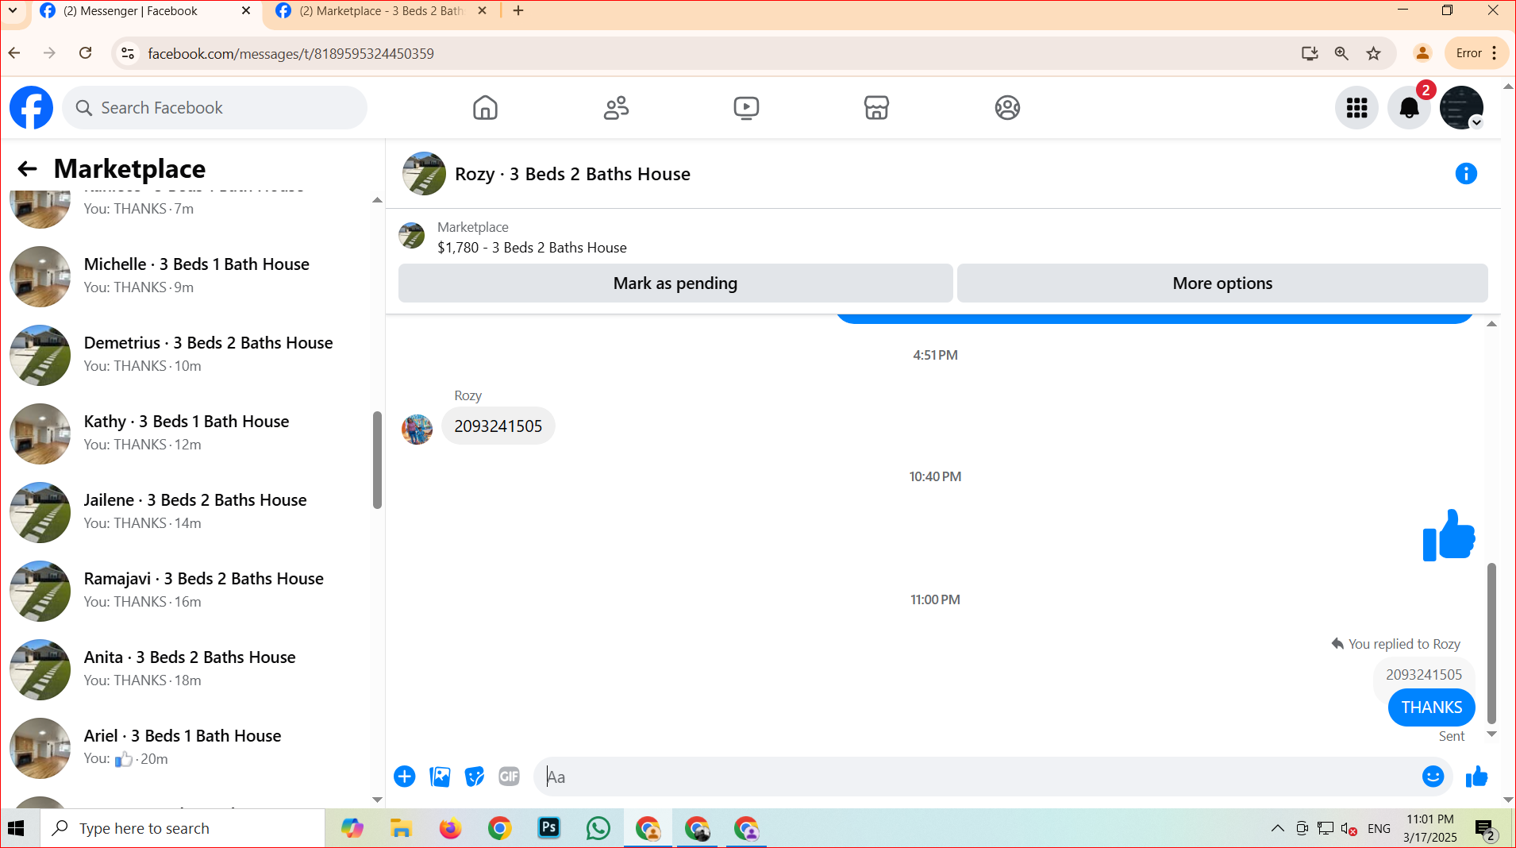Open Firefox from the taskbar
Screen dimensions: 1516x848
[x=451, y=828]
